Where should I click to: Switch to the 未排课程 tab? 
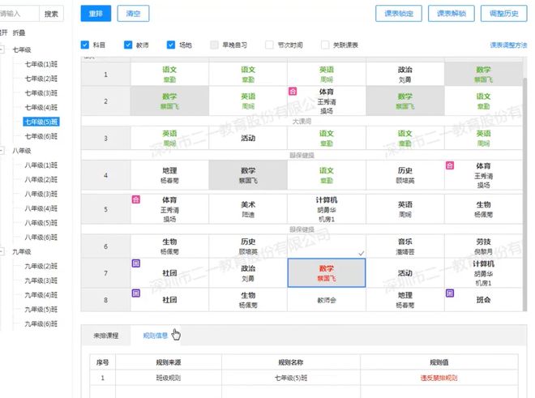click(x=106, y=336)
